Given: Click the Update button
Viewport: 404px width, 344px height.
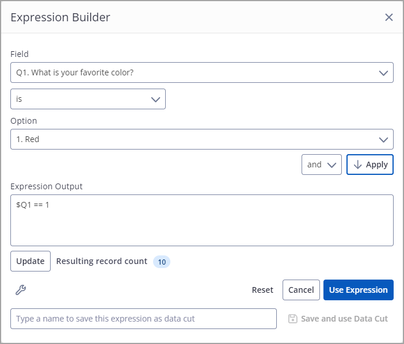Looking at the screenshot, I should coord(31,261).
